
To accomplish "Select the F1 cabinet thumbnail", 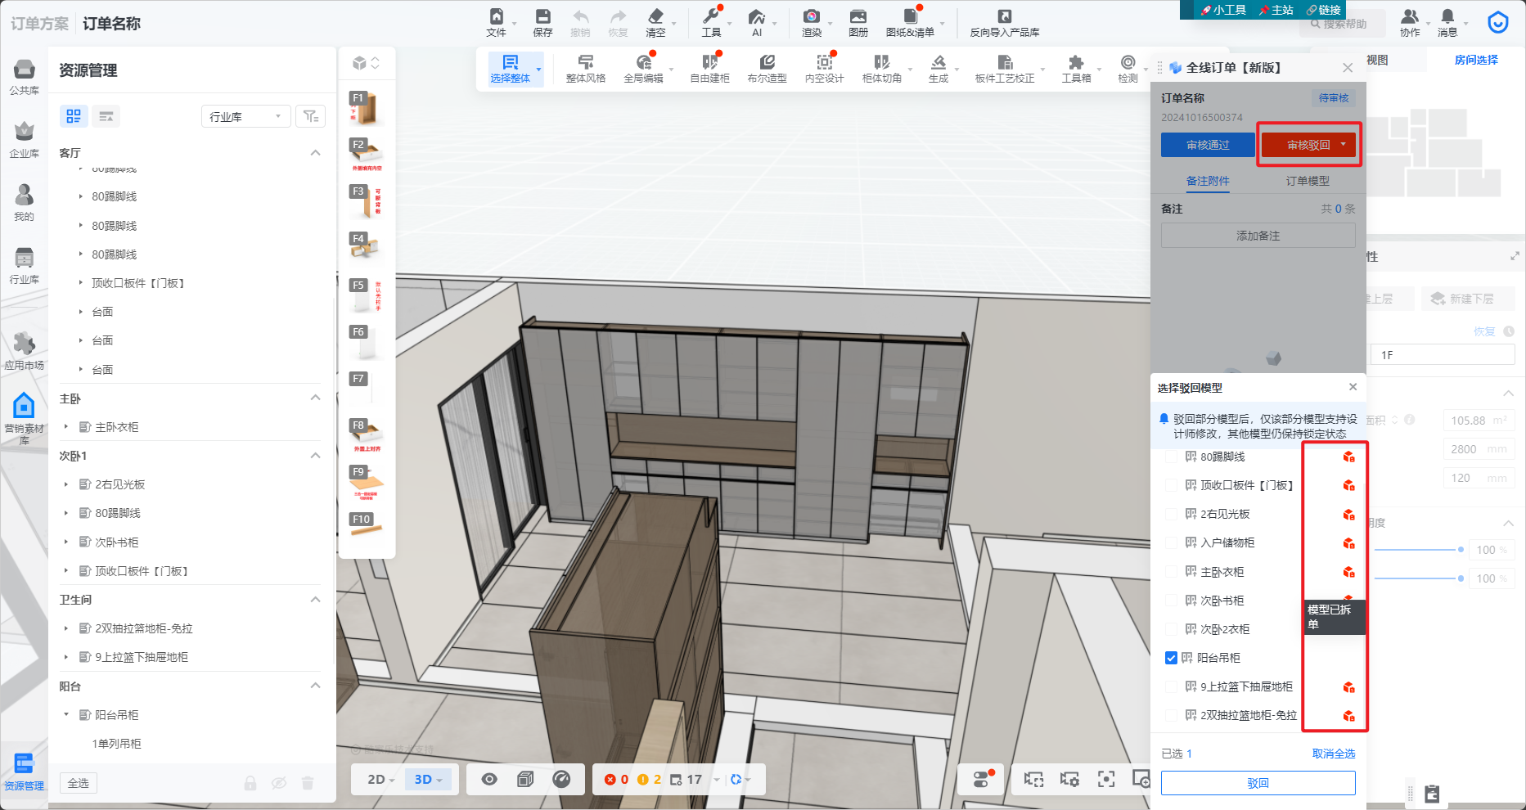I will (x=366, y=108).
